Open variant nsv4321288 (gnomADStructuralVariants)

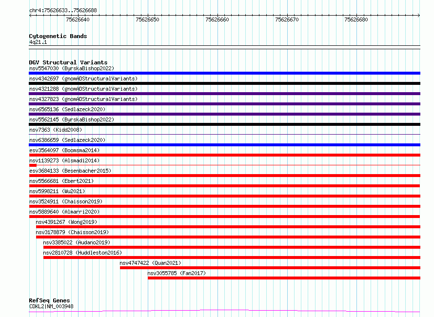click(83, 89)
